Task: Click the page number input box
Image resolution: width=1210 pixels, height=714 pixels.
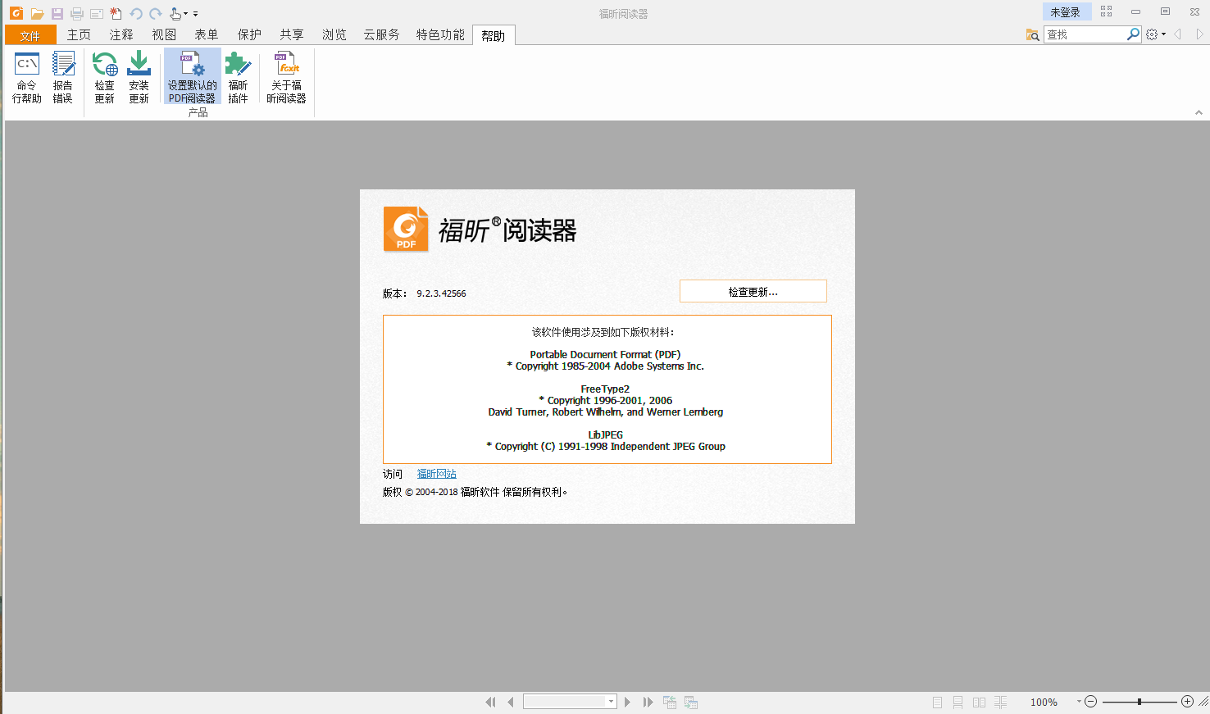Action: [565, 702]
